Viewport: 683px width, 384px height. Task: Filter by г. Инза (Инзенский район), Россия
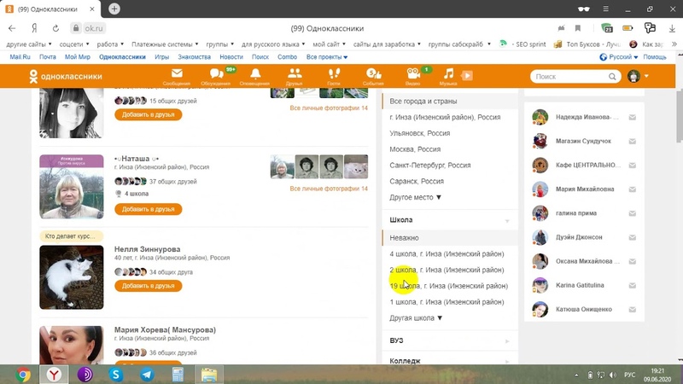click(445, 117)
